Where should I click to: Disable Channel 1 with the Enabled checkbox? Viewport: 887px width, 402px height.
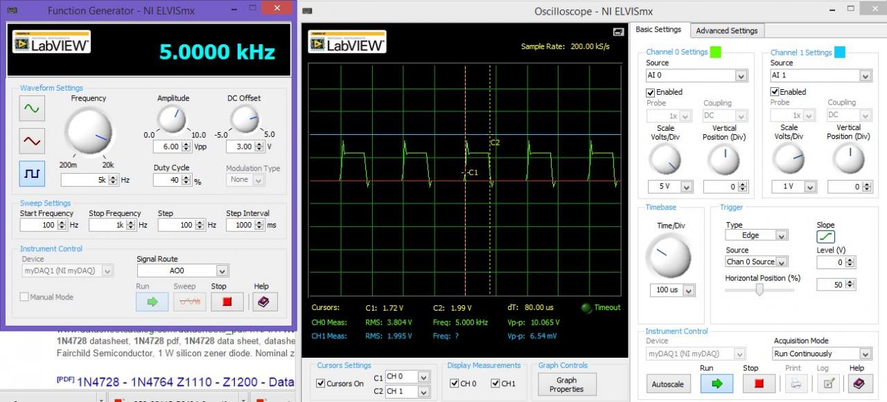pos(775,92)
